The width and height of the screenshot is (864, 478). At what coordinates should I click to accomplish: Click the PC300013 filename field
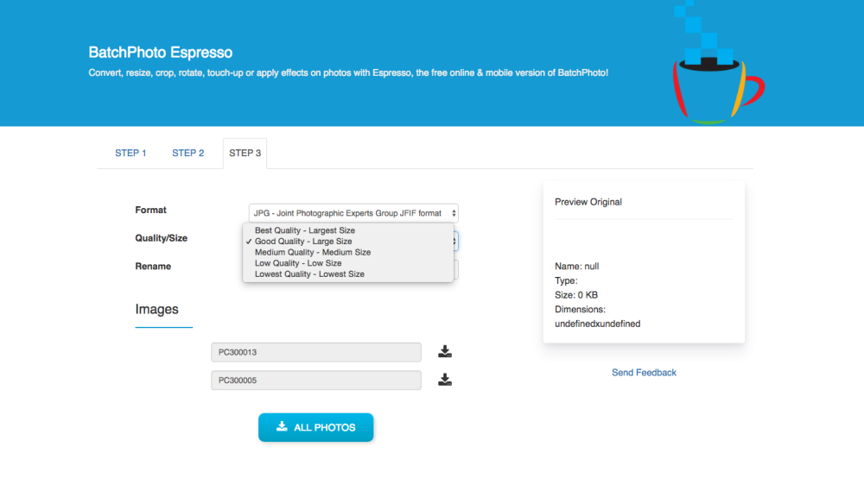[315, 352]
